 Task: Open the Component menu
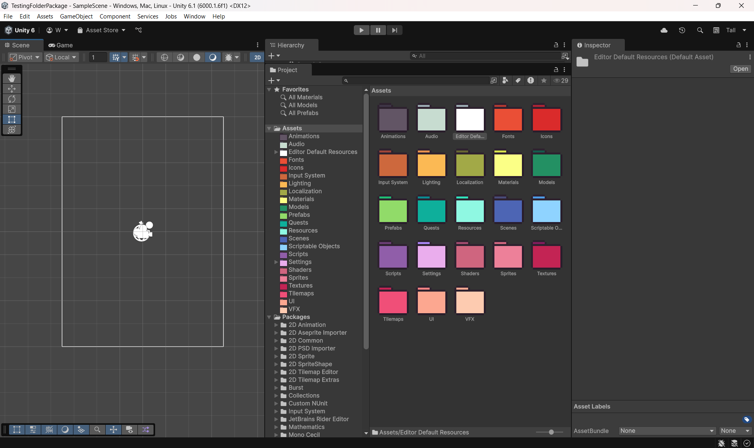115,16
